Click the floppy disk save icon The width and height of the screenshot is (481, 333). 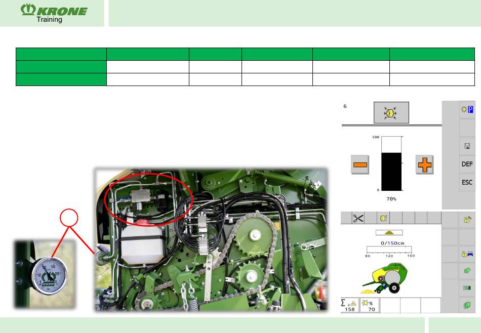coord(467,147)
